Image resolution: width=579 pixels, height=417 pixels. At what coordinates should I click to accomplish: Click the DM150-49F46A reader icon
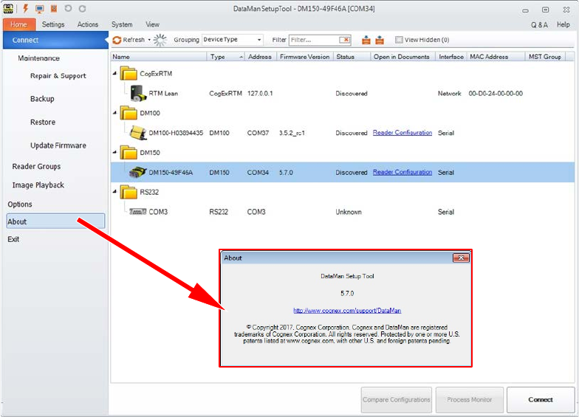pos(137,172)
